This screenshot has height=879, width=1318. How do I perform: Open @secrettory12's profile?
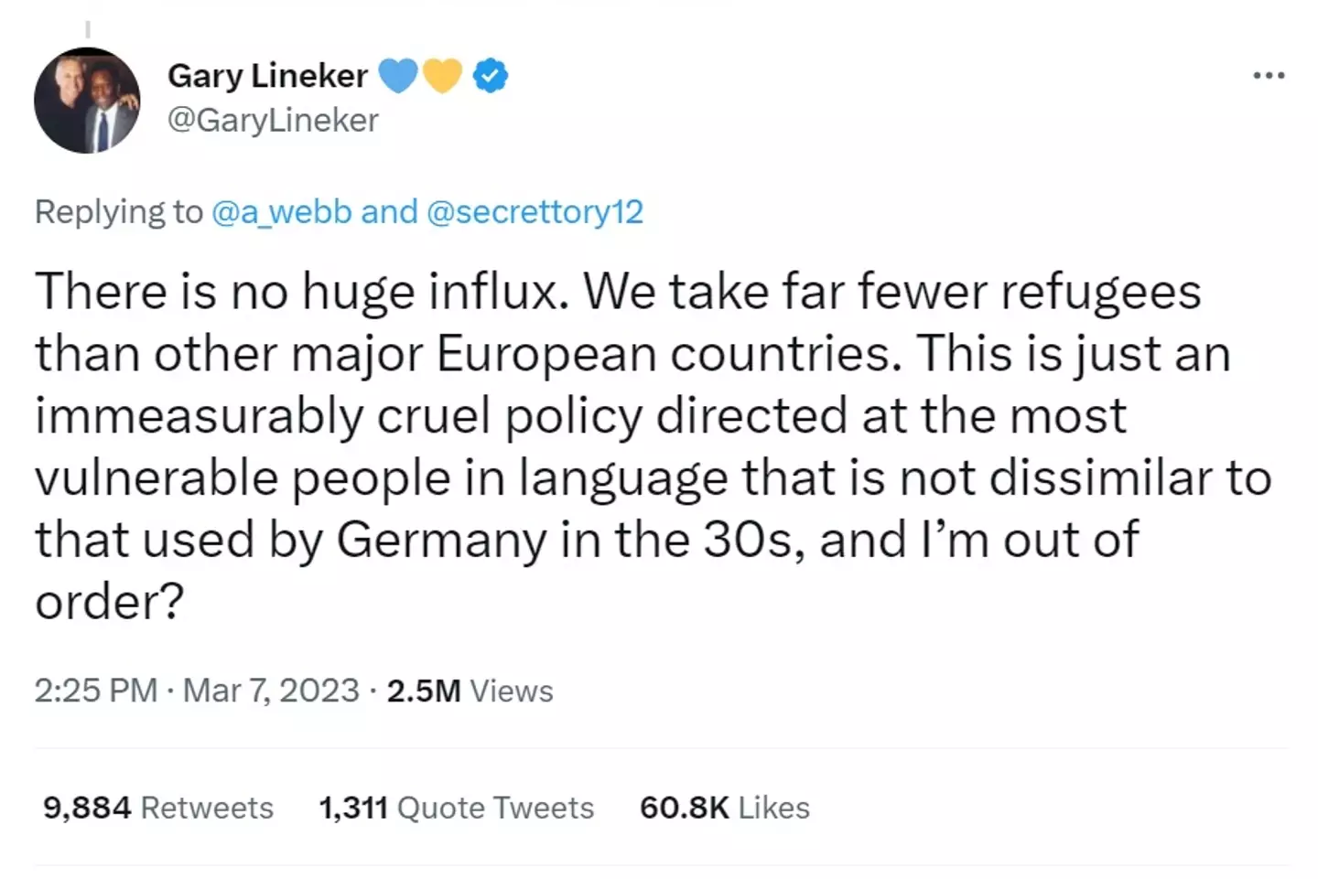point(536,211)
